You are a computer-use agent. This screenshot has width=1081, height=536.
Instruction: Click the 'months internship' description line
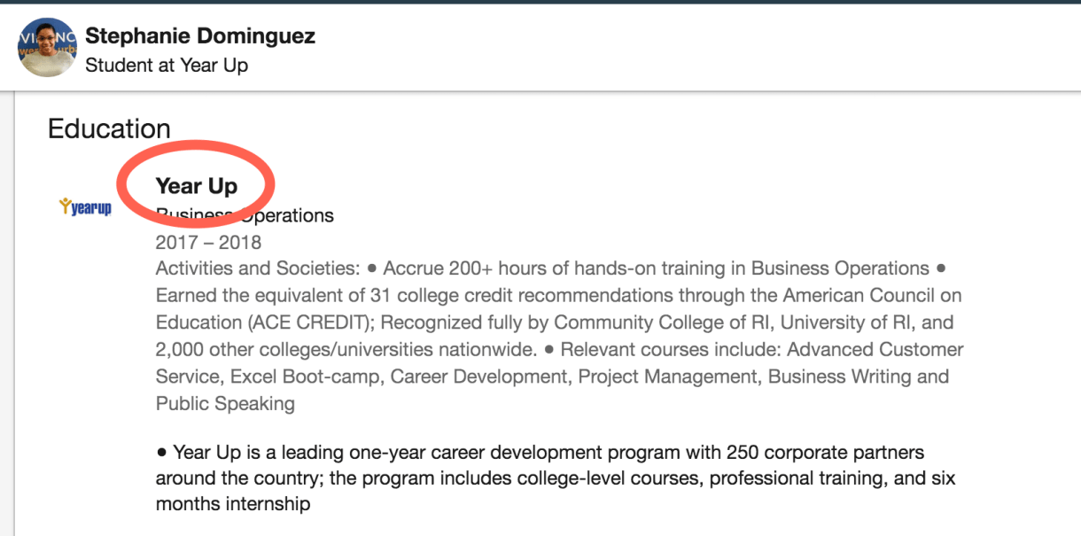point(233,505)
